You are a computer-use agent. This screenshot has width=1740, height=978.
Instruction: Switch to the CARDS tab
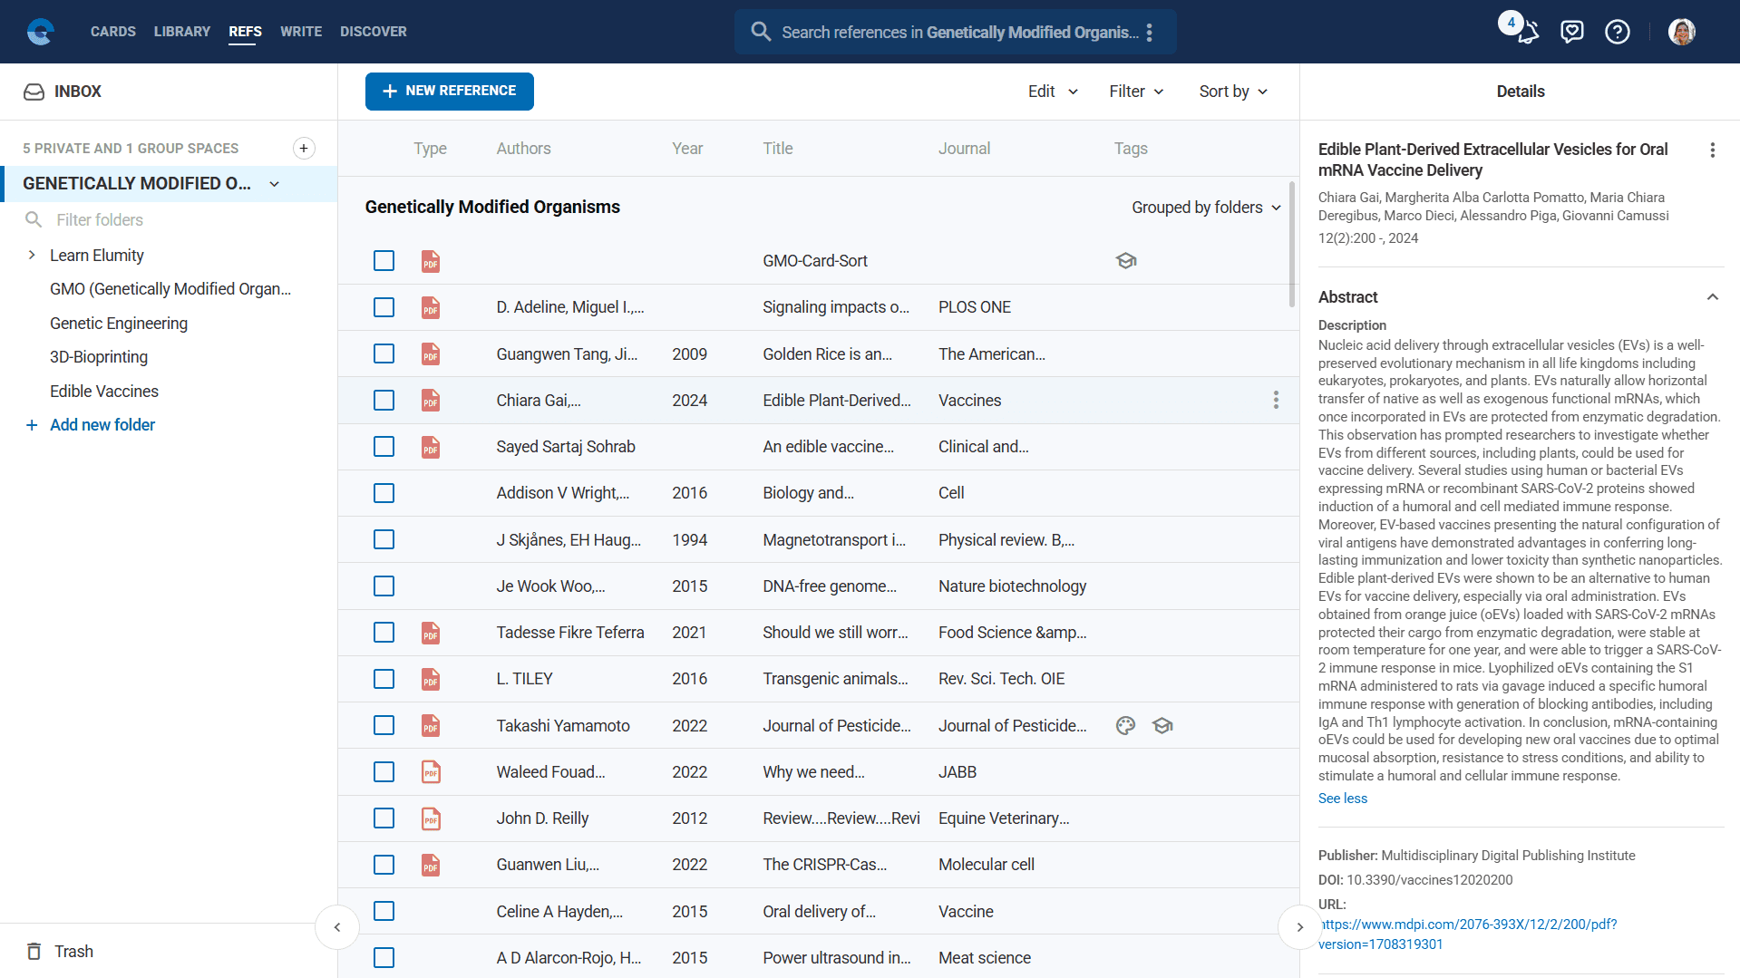tap(113, 32)
